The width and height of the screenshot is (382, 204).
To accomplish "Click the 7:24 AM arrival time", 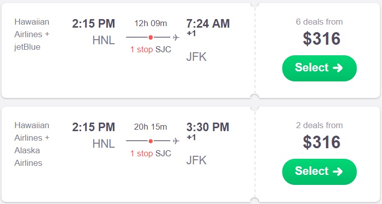I will click(208, 24).
